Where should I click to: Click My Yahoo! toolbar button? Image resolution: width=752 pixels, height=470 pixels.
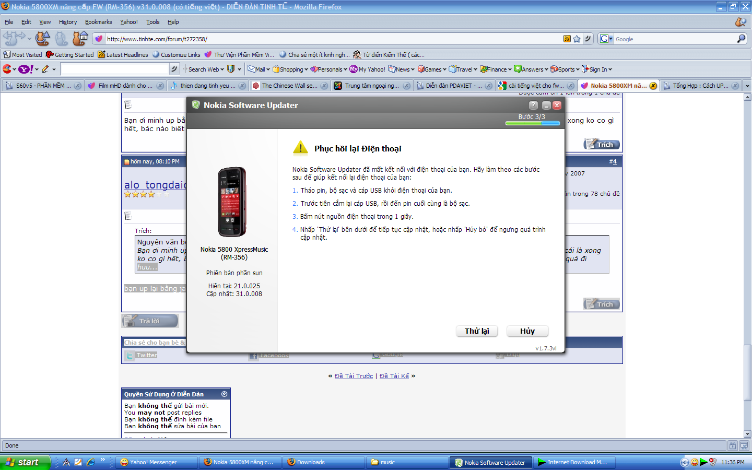(x=367, y=69)
